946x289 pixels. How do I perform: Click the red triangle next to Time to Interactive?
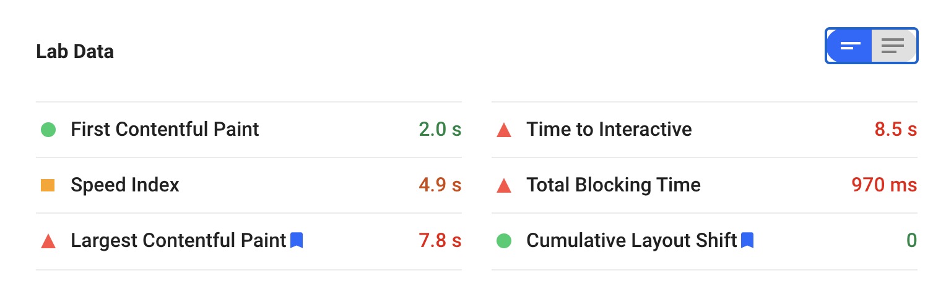click(x=504, y=130)
